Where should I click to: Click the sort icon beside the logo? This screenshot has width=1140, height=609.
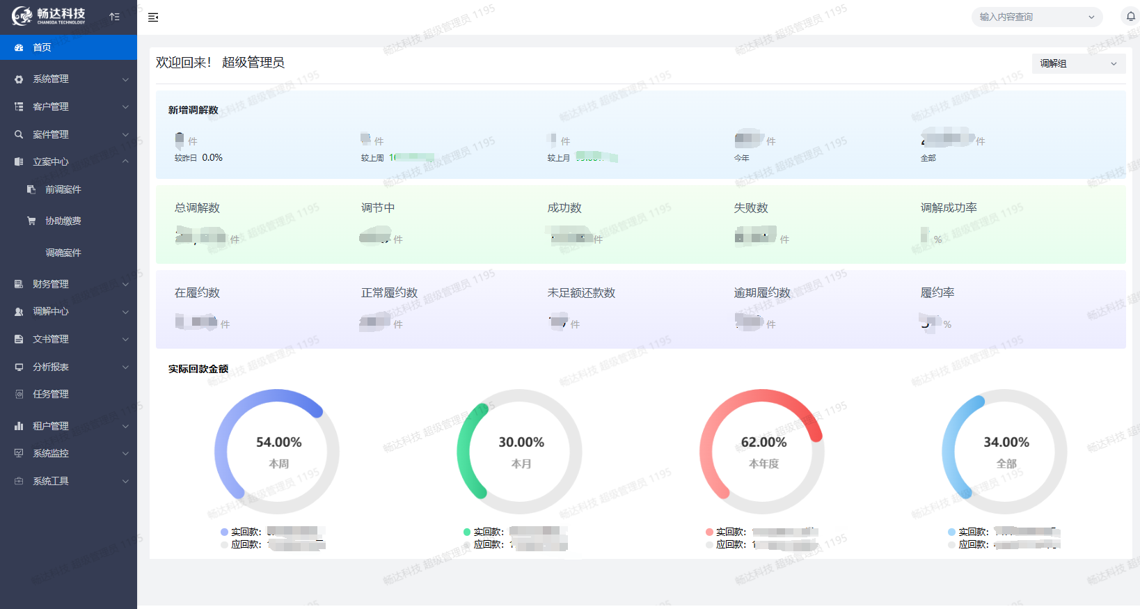click(x=115, y=17)
